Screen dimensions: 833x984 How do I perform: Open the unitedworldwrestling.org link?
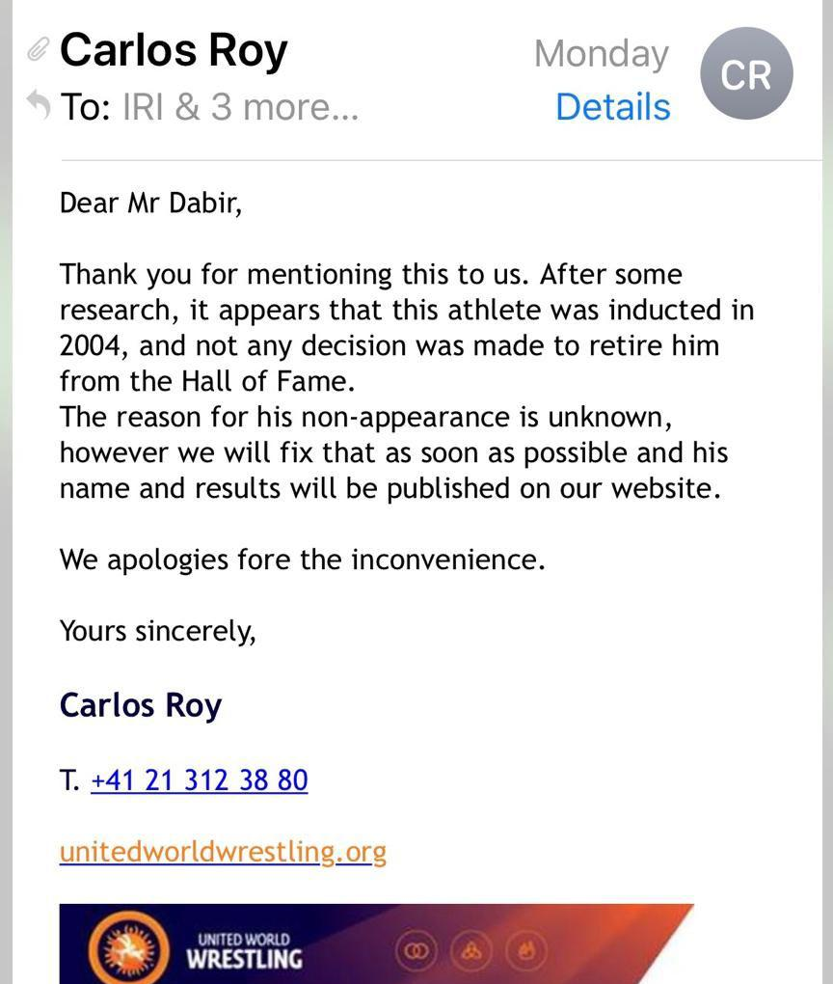223,852
